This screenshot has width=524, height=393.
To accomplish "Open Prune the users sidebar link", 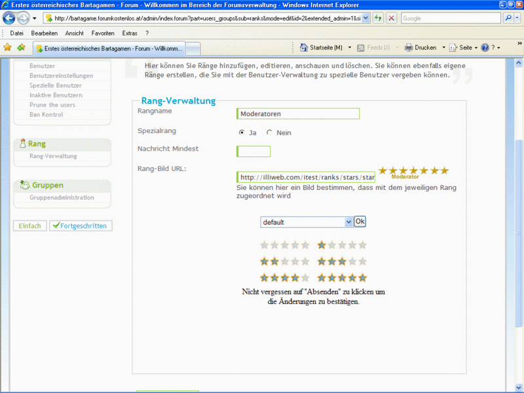I will 52,105.
